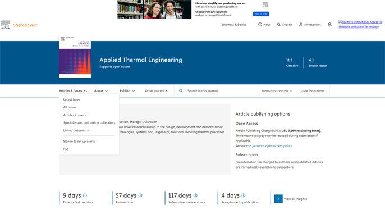Click the institution building icon
Image resolution: width=385 pixels, height=214 pixels.
pos(329,25)
